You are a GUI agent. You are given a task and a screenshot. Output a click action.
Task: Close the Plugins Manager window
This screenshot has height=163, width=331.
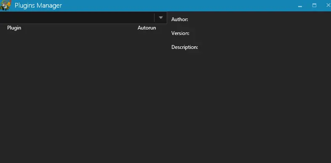328,5
